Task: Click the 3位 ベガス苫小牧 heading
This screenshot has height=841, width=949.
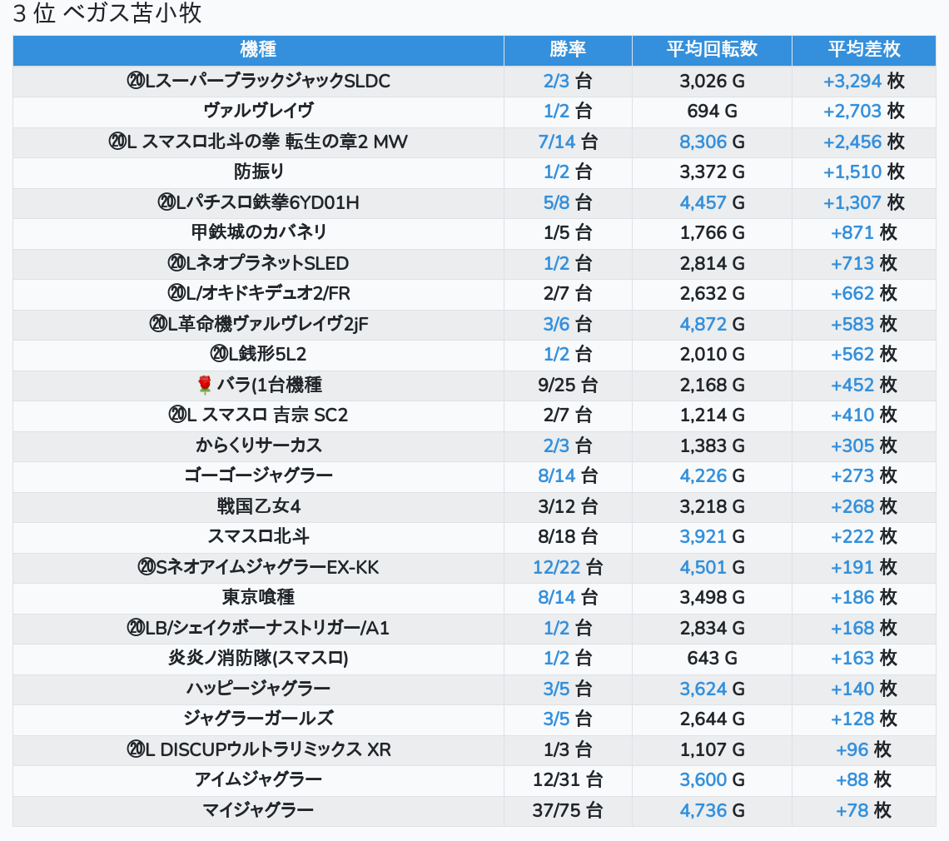Action: coord(107,14)
